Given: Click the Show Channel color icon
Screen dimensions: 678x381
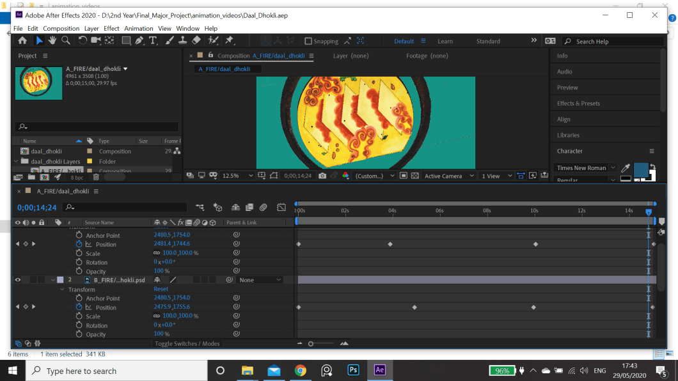Looking at the screenshot, I should click(345, 176).
